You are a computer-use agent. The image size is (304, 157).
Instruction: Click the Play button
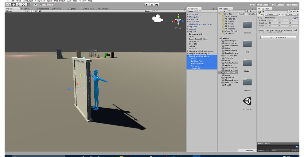[x=147, y=5]
